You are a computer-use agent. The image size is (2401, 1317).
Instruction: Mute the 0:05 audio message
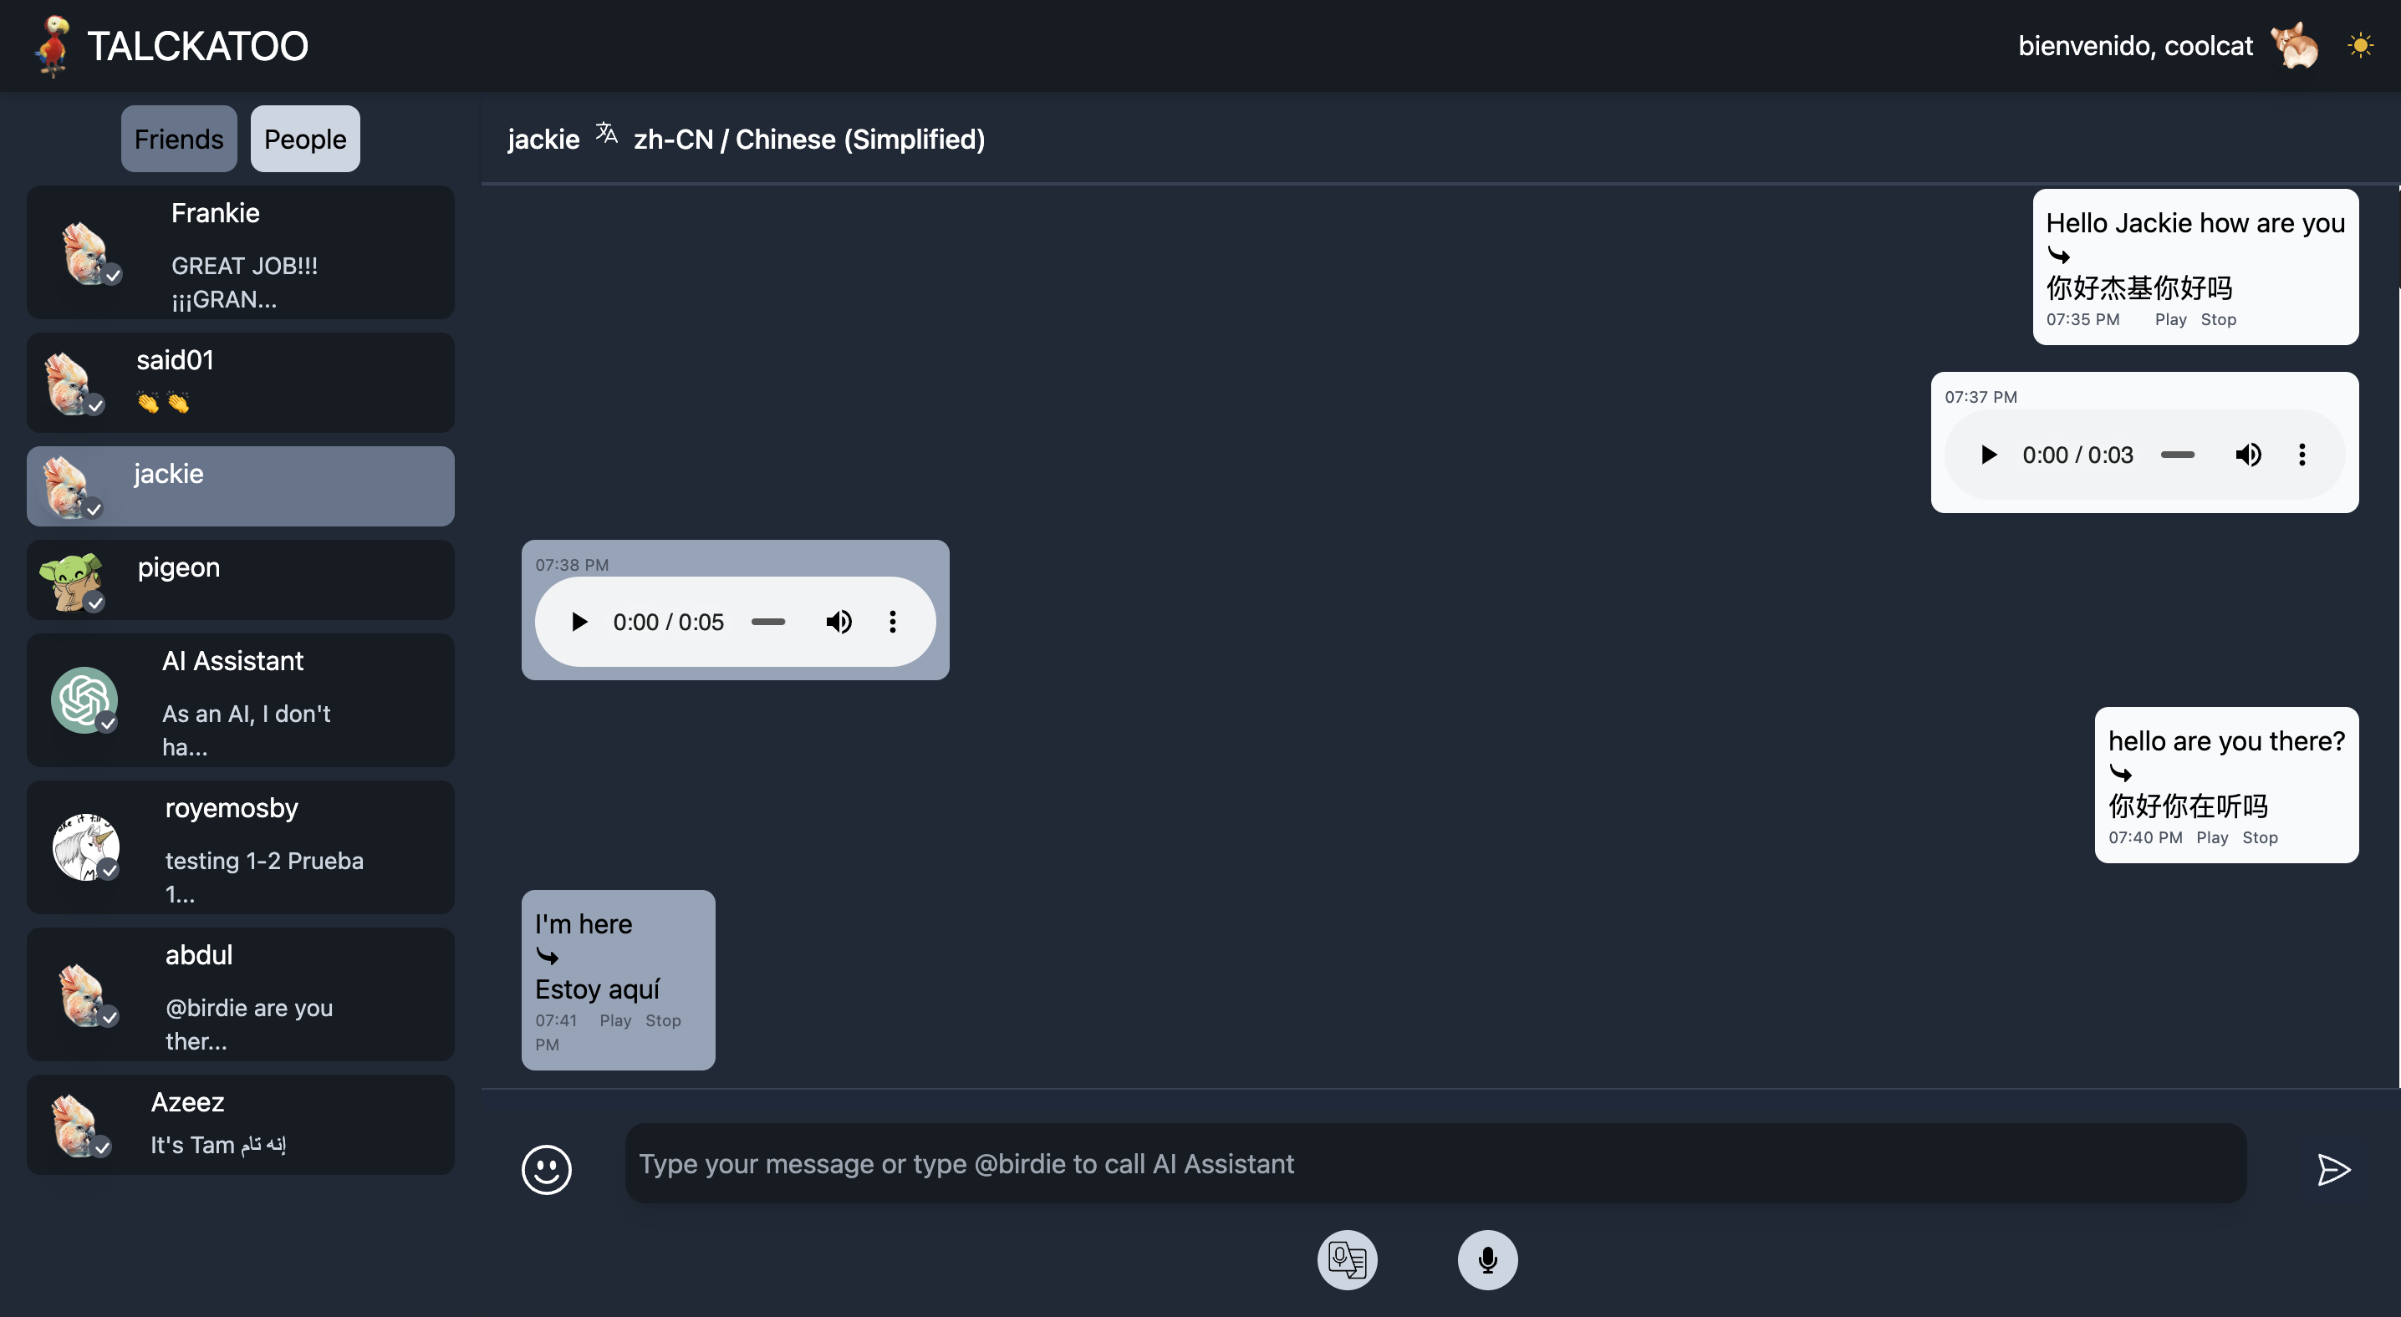(x=838, y=621)
